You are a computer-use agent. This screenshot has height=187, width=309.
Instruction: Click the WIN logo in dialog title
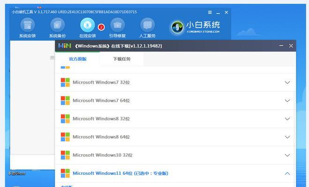64,46
